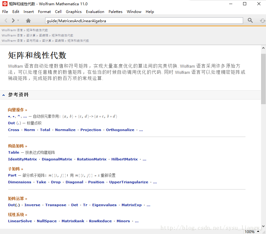Open the Graphics menu
This screenshot has height=234, width=266.
[x=74, y=12]
